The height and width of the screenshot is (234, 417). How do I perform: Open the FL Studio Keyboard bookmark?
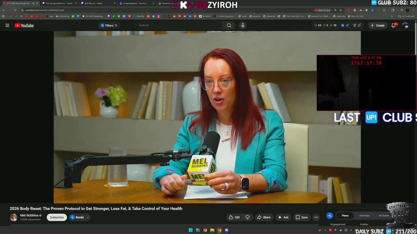click(224, 16)
